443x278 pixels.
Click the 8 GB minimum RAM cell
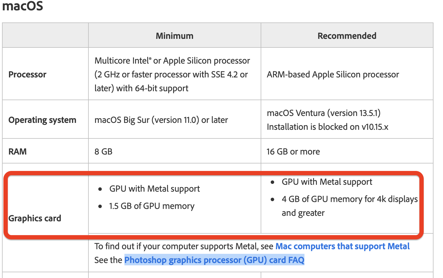point(103,152)
